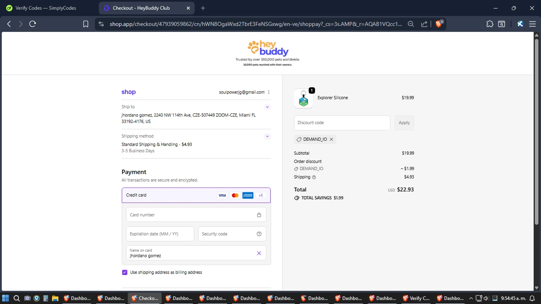Click the Total $22.93 amount
541x304 pixels.
point(405,190)
